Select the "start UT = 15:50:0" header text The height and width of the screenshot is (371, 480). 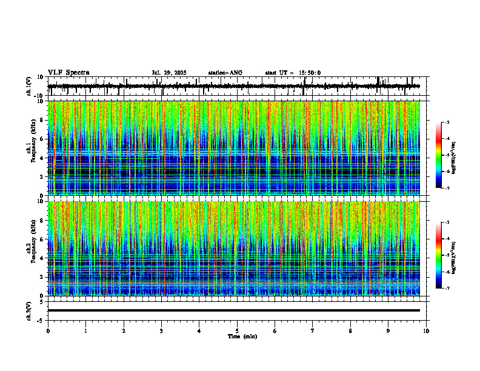point(293,73)
